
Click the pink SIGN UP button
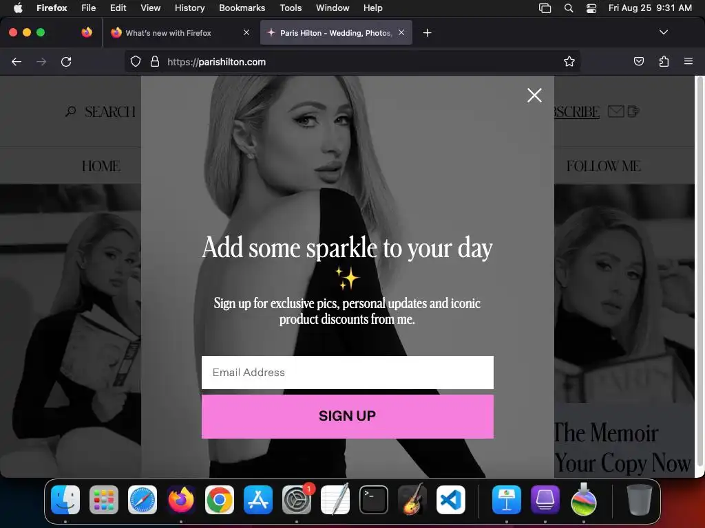(x=347, y=416)
